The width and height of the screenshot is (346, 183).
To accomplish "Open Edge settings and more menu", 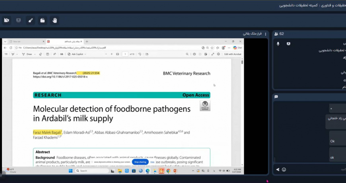I will click(x=229, y=48).
